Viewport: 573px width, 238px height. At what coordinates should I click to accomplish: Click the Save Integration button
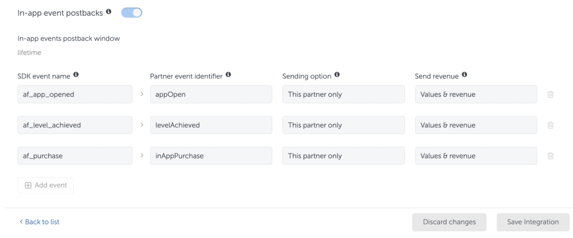(x=533, y=222)
